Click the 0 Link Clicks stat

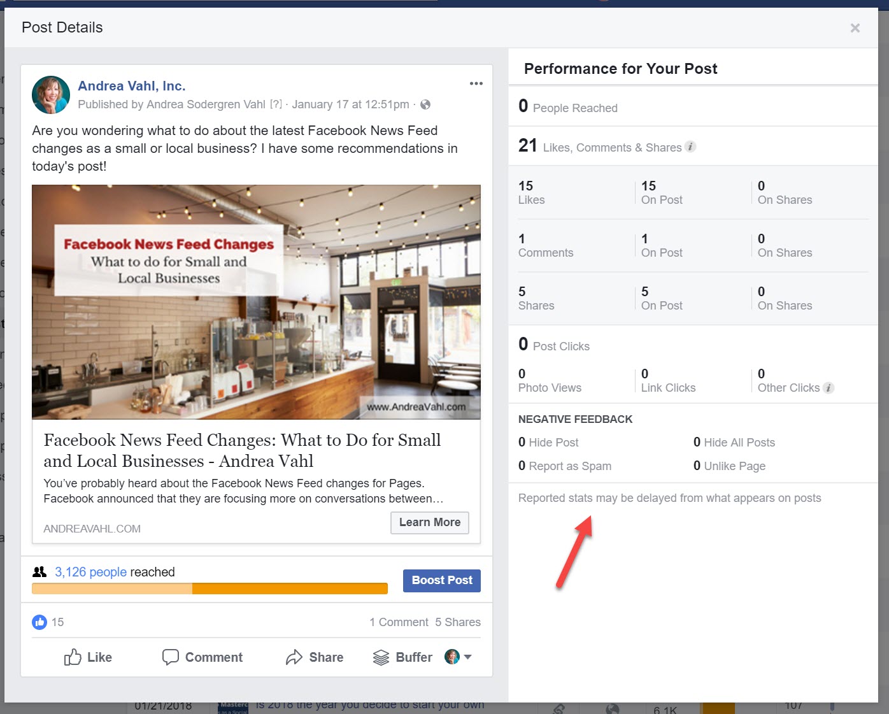pos(668,380)
